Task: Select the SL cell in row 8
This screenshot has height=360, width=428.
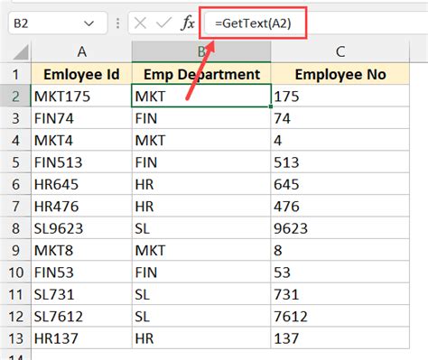Action: 201,228
